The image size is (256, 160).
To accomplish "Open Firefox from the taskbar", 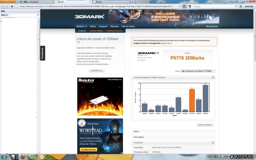I will [23, 157].
